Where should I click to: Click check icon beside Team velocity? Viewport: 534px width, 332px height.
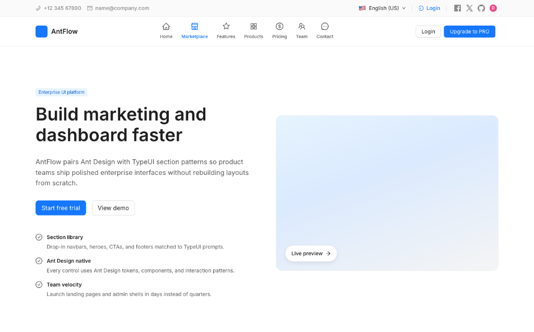pyautogui.click(x=39, y=284)
